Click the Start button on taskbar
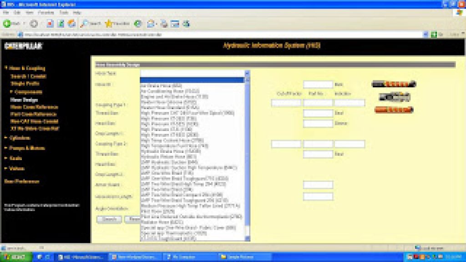Image resolution: width=466 pixels, height=262 pixels. pos(16,257)
